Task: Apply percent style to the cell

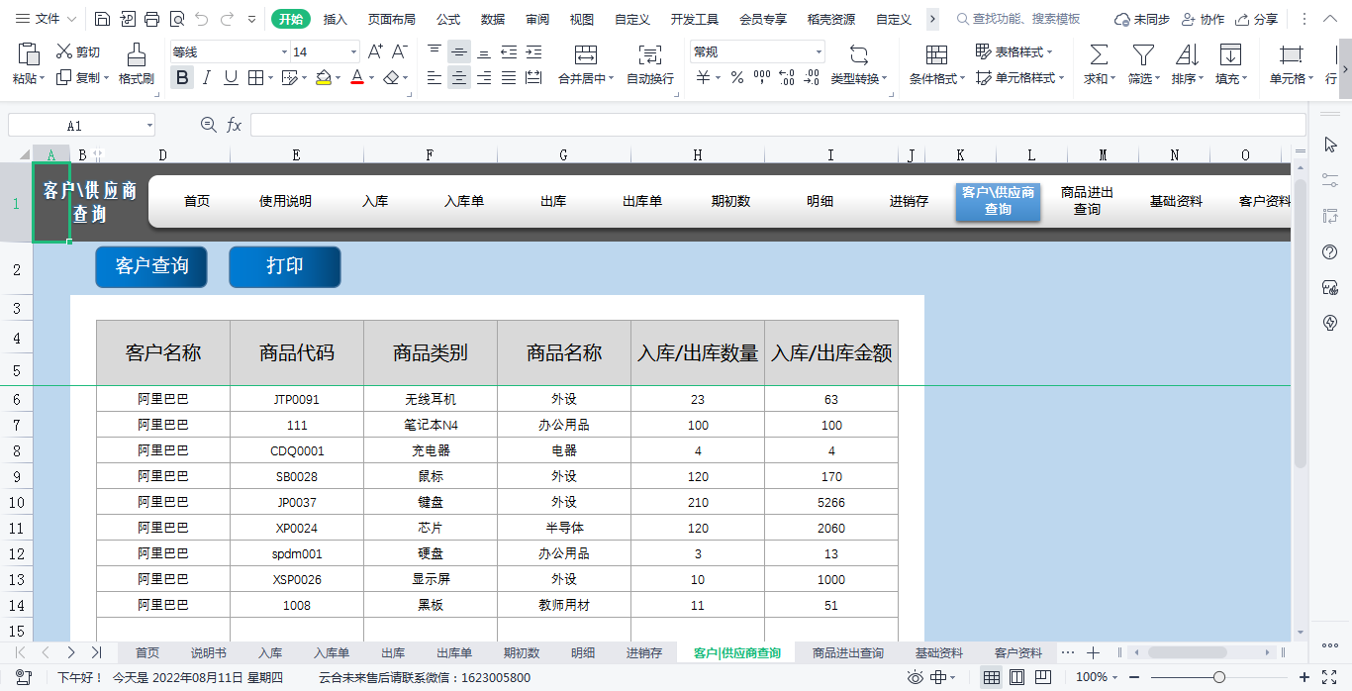Action: click(x=737, y=78)
